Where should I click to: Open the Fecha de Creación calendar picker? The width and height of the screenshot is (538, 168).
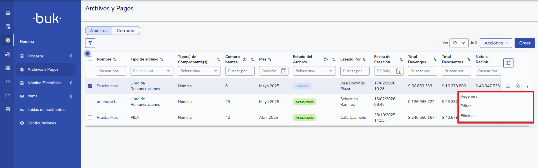pos(399,71)
